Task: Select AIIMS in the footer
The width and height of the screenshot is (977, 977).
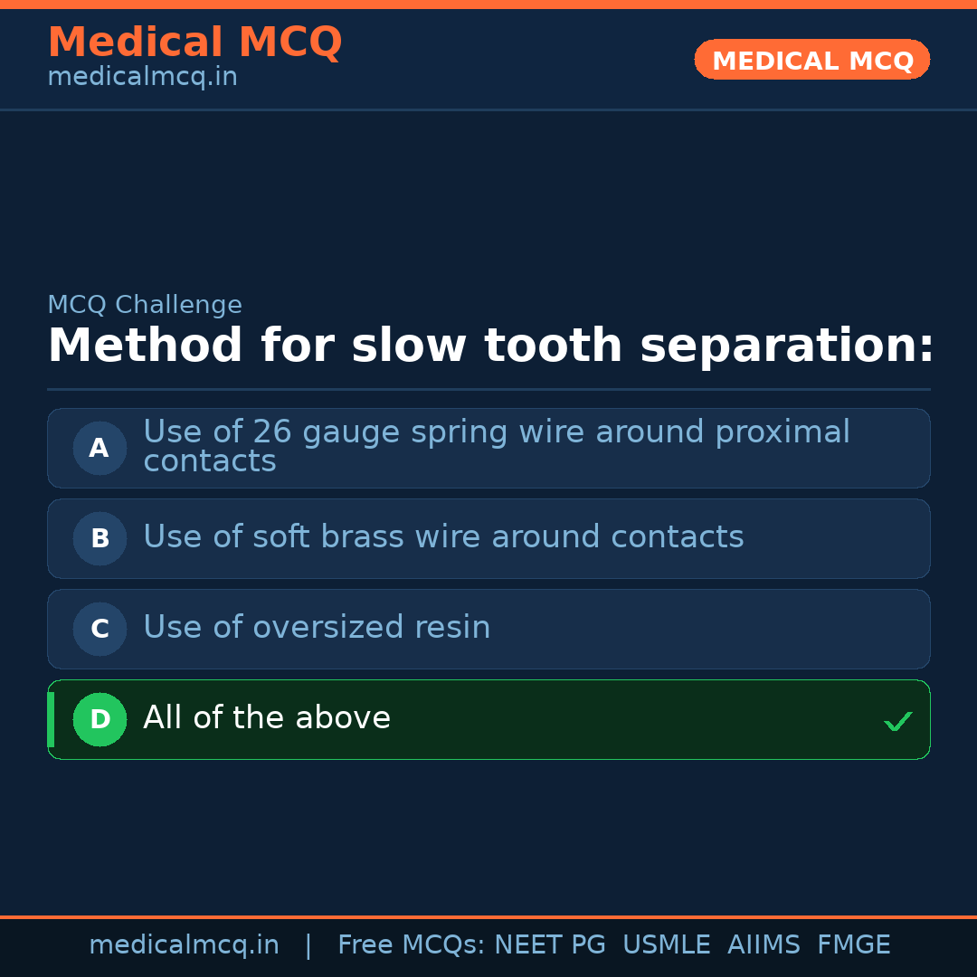Action: pos(764,945)
